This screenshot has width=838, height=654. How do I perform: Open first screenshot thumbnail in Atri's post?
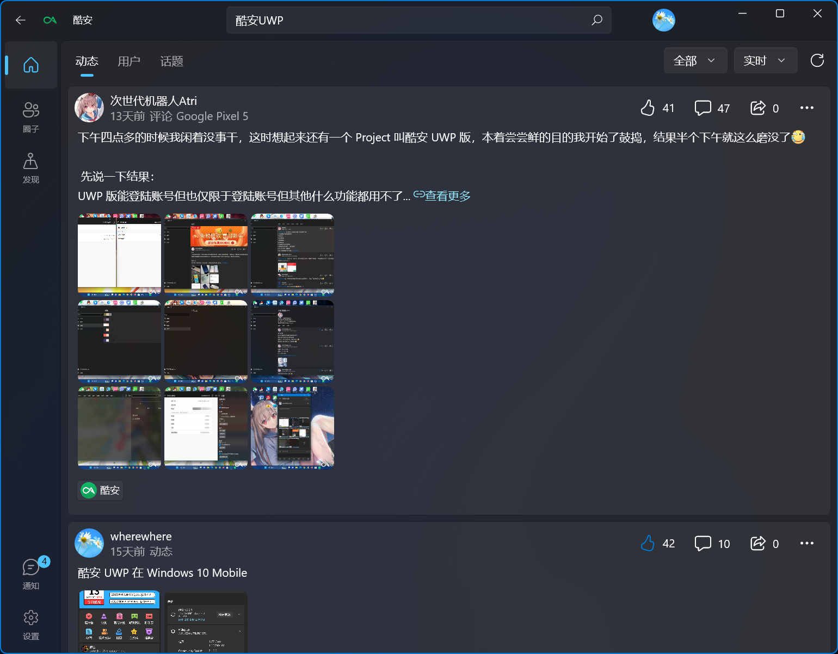(120, 254)
